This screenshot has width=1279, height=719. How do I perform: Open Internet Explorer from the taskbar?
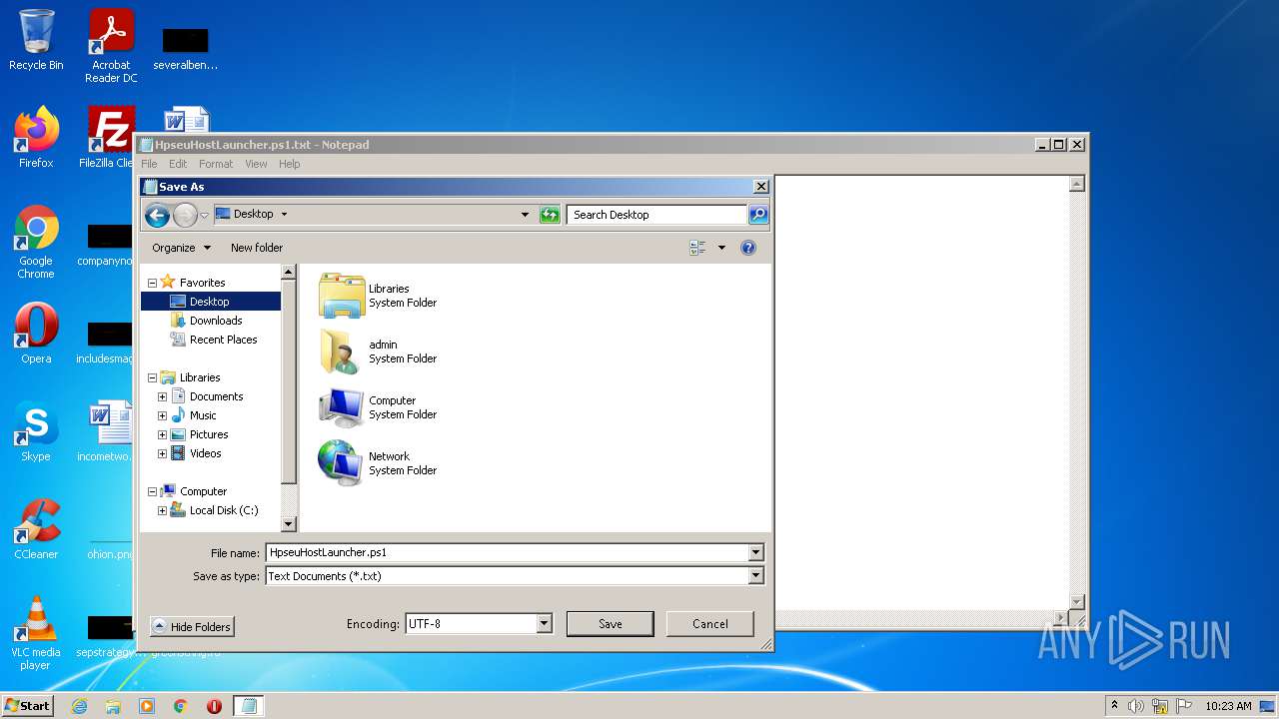79,706
